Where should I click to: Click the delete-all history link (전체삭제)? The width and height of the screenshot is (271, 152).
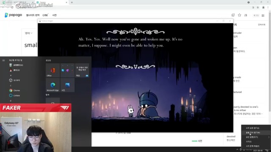pos(262,25)
